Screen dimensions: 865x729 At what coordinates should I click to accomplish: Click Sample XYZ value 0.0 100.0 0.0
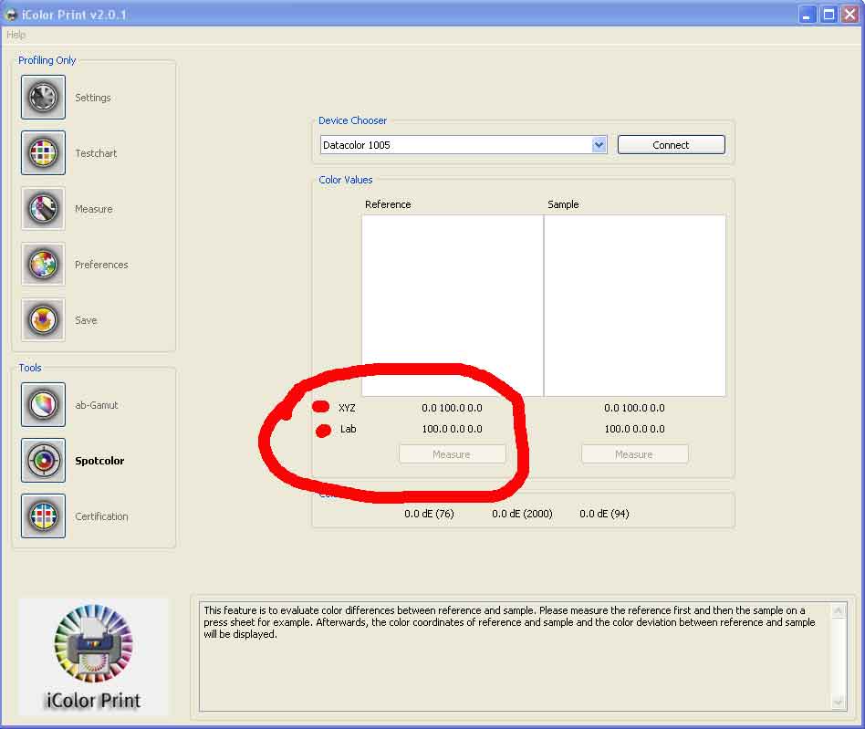click(x=634, y=408)
